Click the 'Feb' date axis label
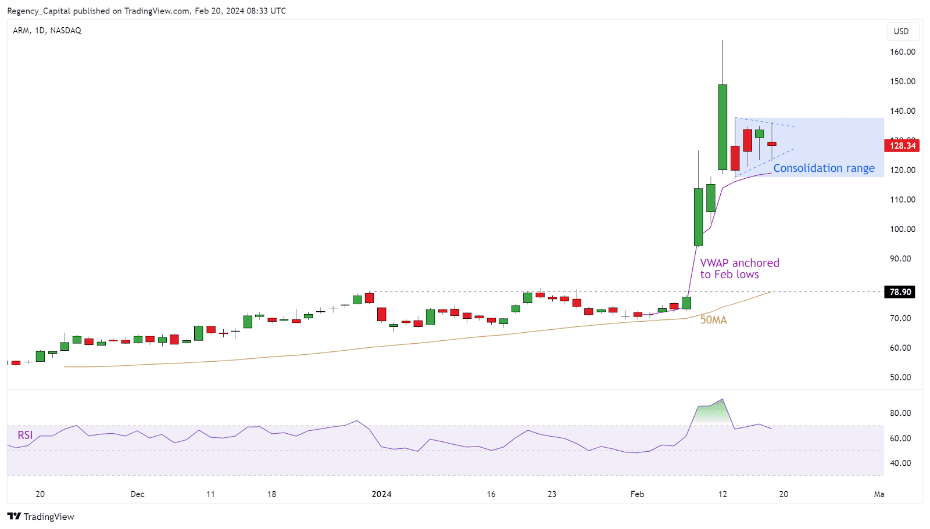930x529 pixels. point(637,494)
